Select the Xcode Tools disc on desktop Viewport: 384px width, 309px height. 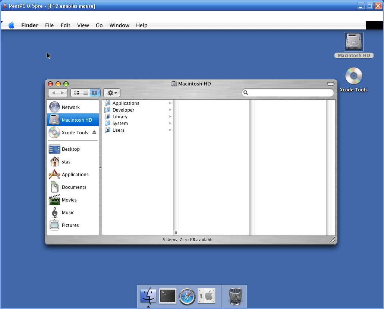[x=353, y=77]
